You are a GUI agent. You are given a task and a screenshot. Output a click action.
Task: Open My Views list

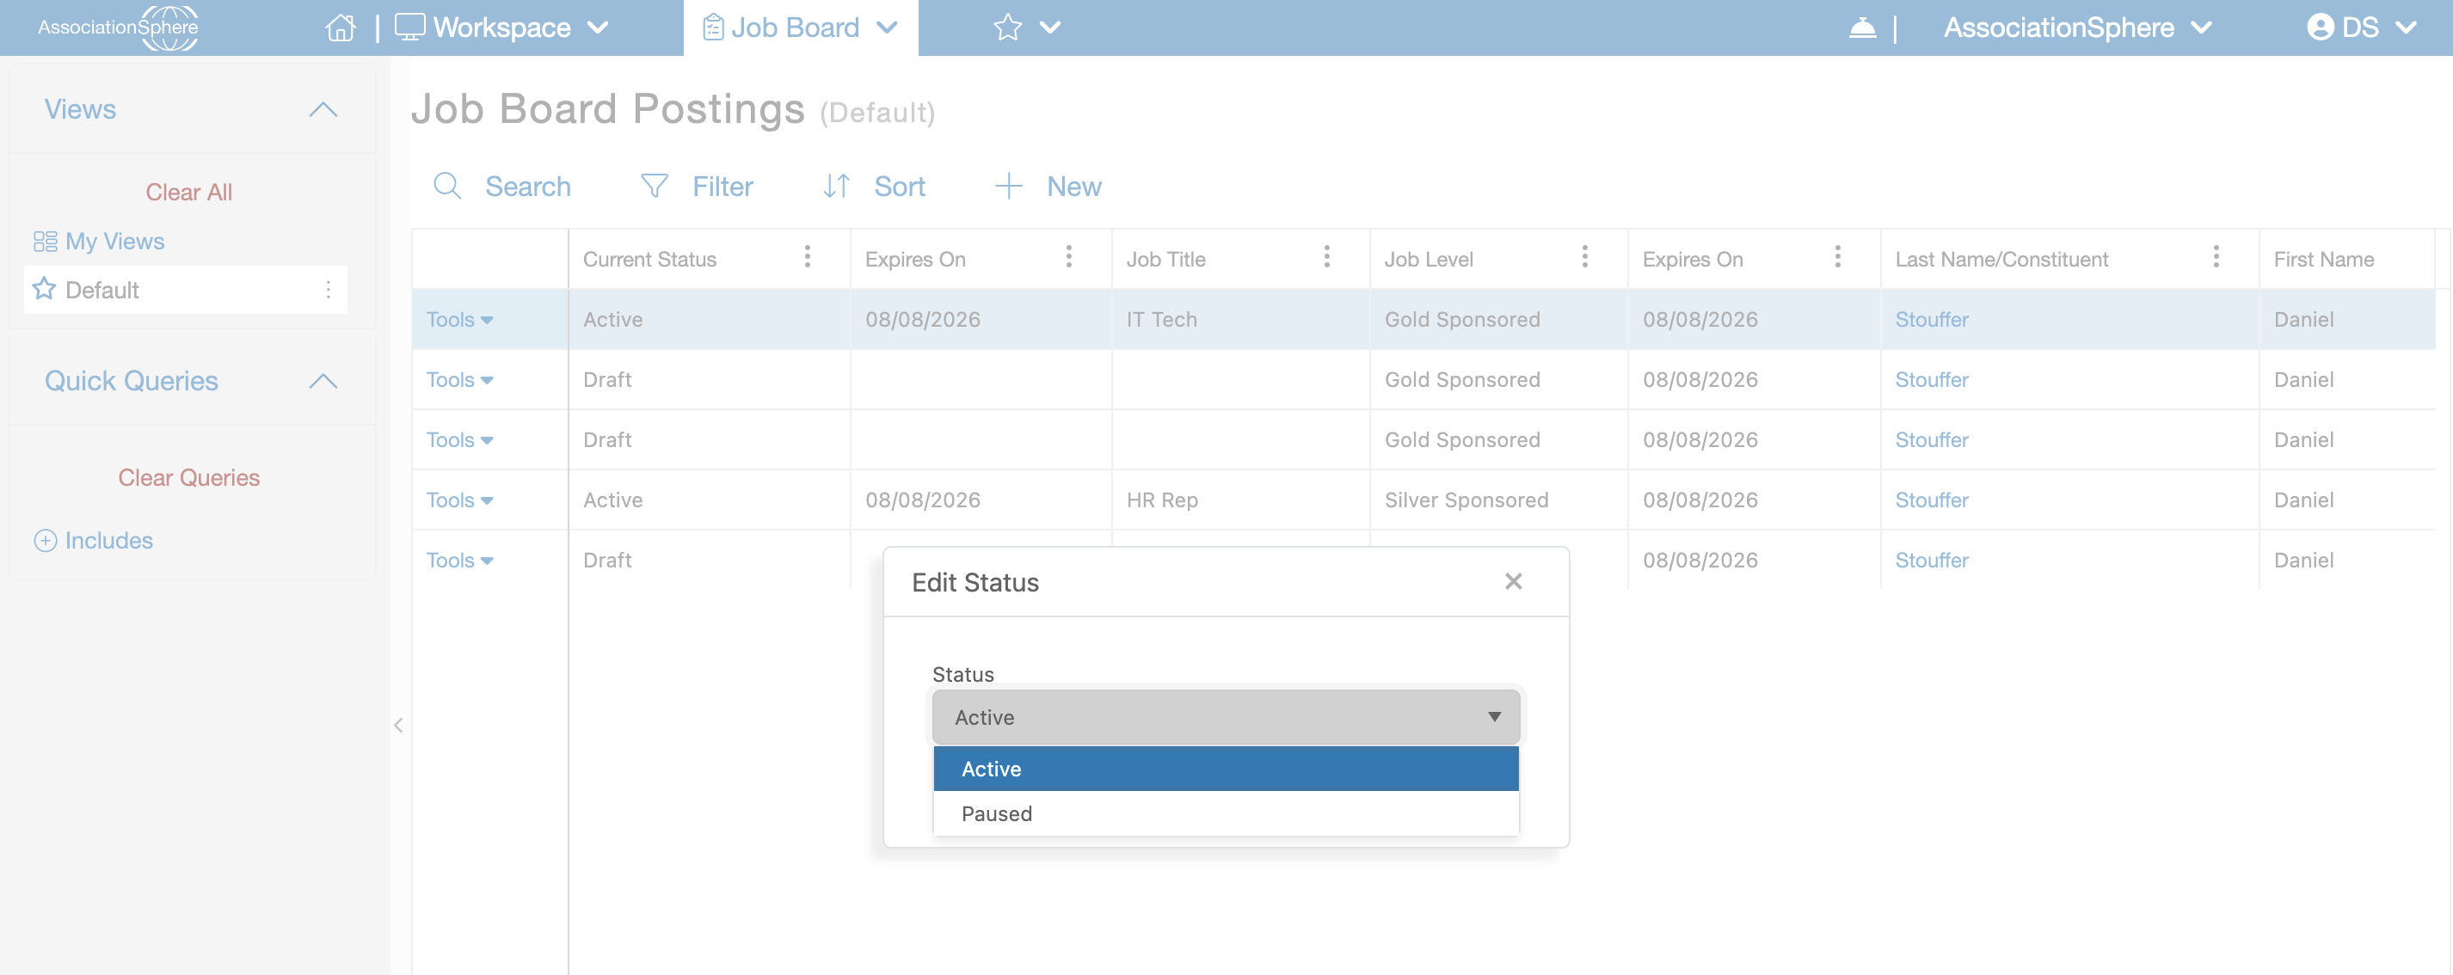pos(114,242)
